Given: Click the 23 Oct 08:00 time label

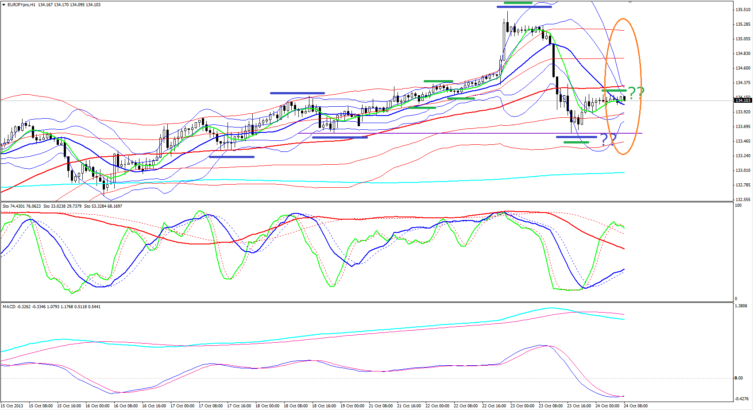Looking at the screenshot, I should [551, 406].
